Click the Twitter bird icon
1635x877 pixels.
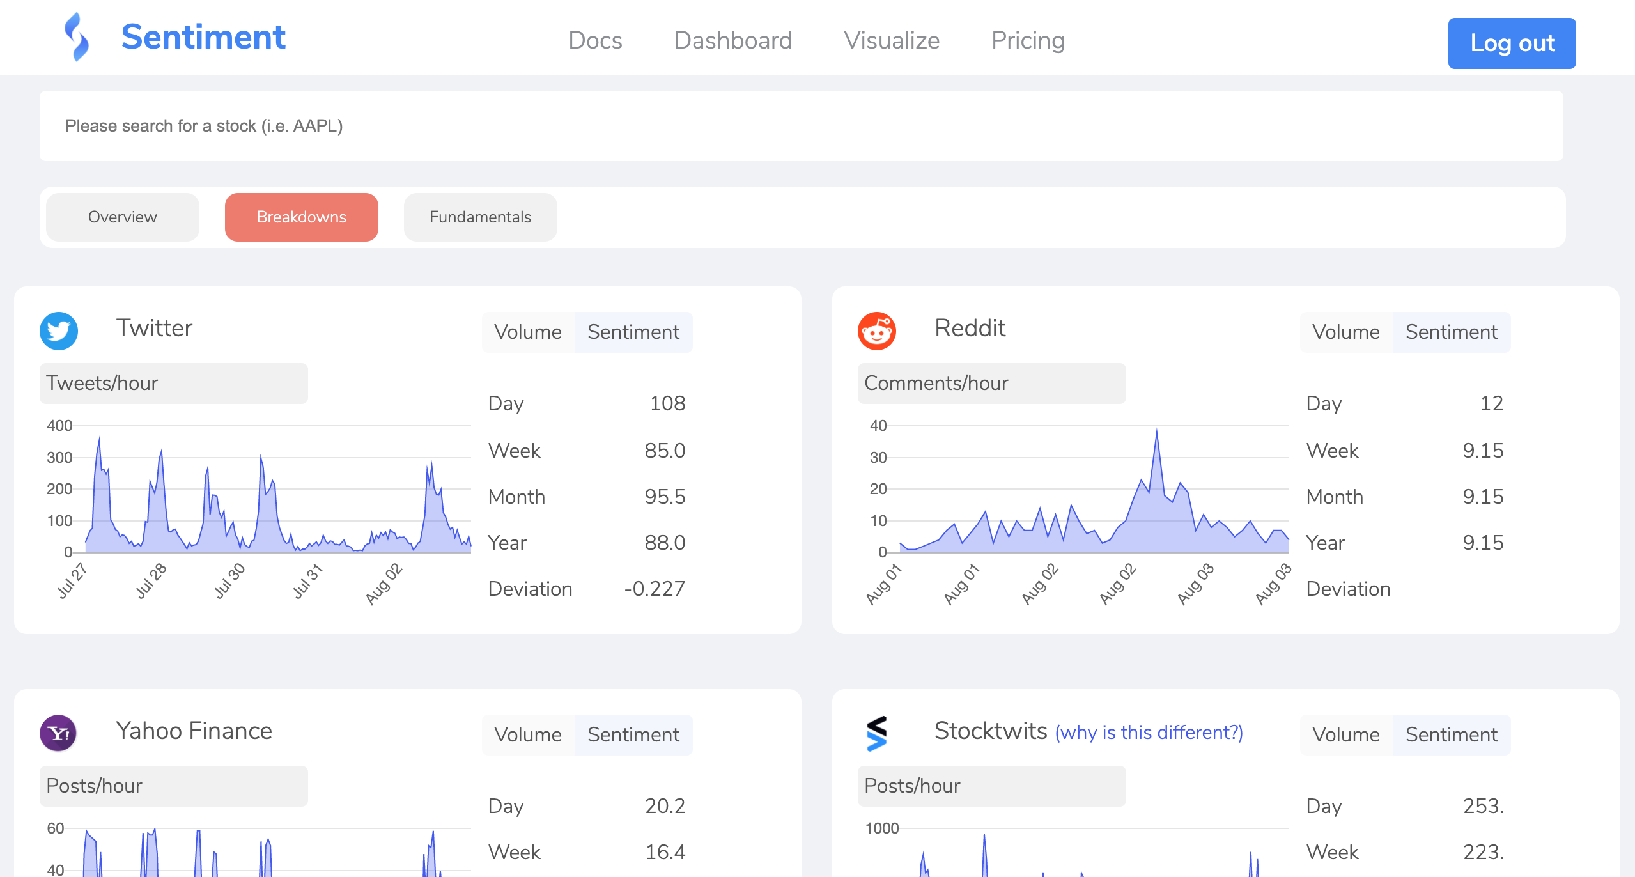pyautogui.click(x=59, y=330)
